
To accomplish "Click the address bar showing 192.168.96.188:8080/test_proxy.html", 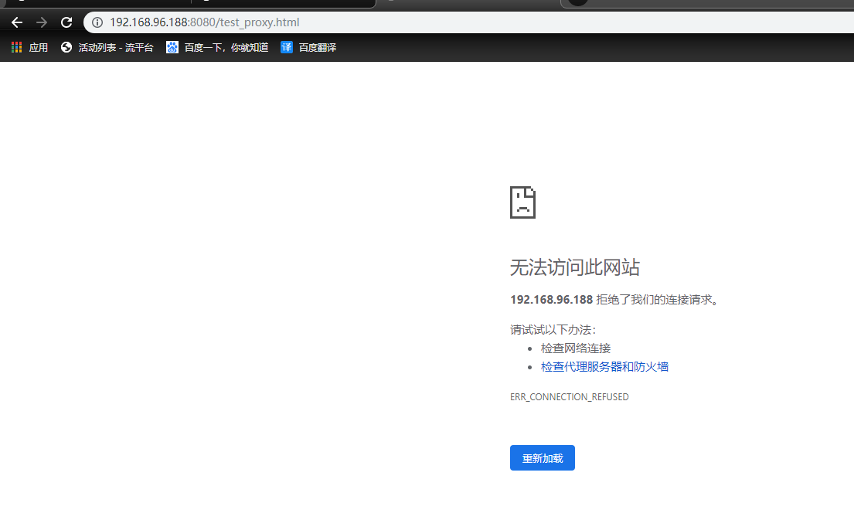I will [x=468, y=22].
